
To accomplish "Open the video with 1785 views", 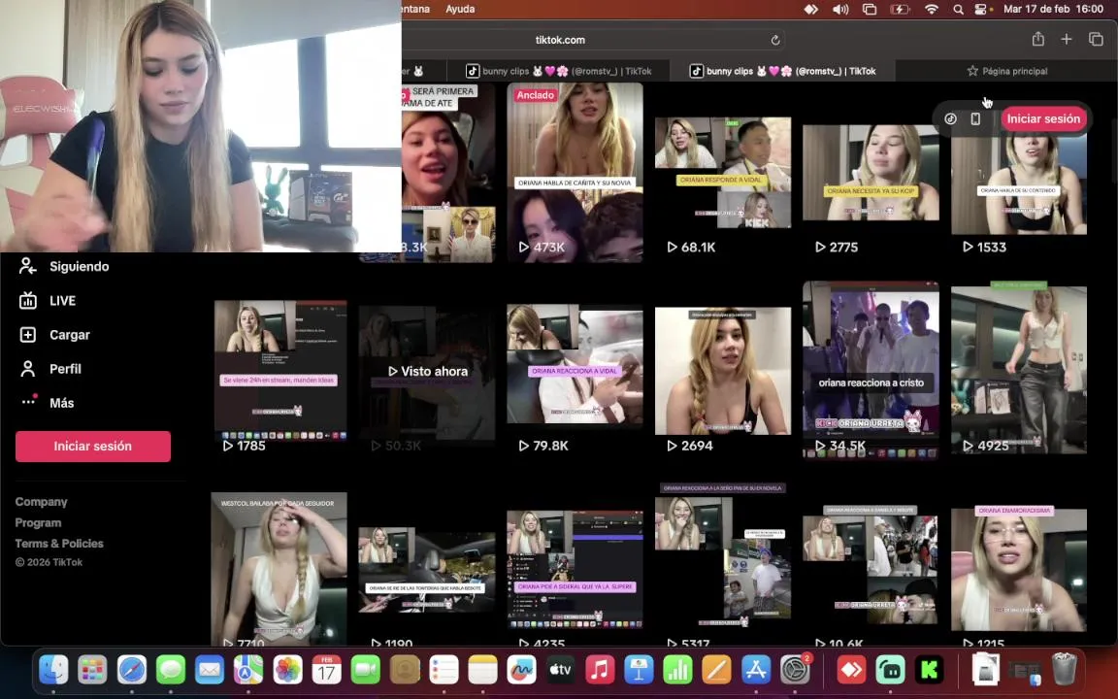I will [280, 371].
